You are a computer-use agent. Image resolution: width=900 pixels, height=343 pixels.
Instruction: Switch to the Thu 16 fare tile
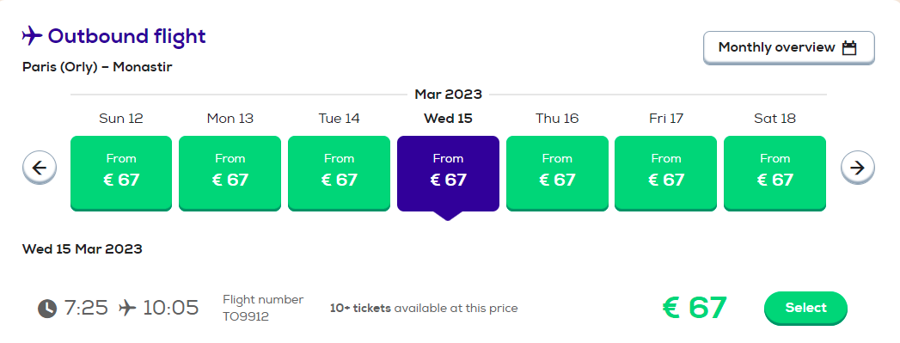[557, 174]
